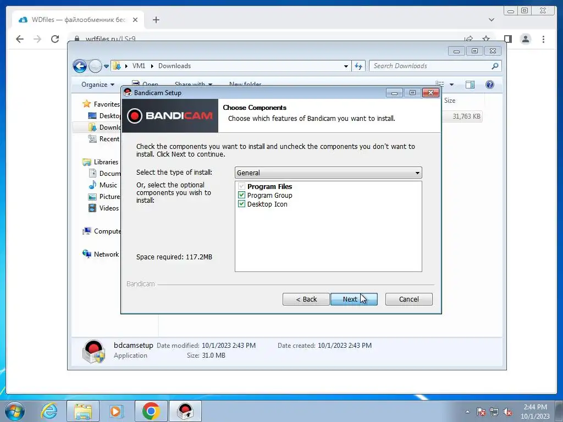Click Downloads in the Explorer address breadcrumb

tap(174, 66)
